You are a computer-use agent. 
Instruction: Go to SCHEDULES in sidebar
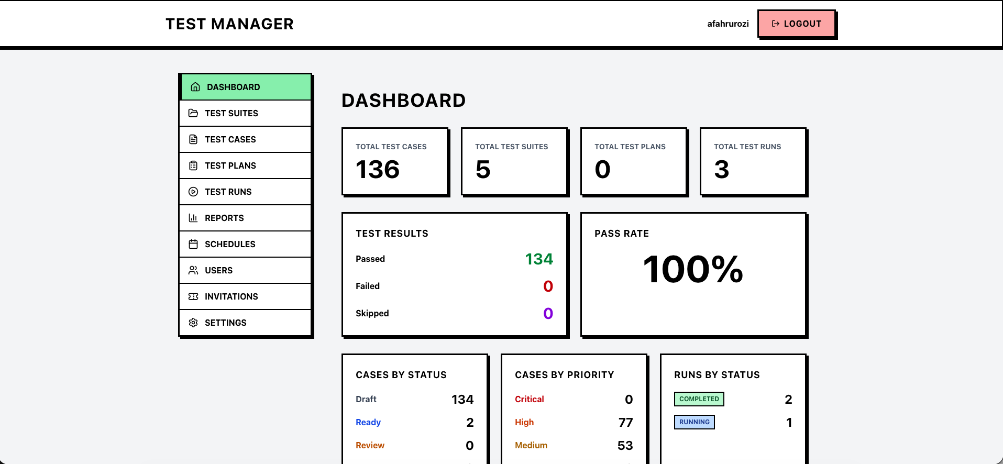245,244
